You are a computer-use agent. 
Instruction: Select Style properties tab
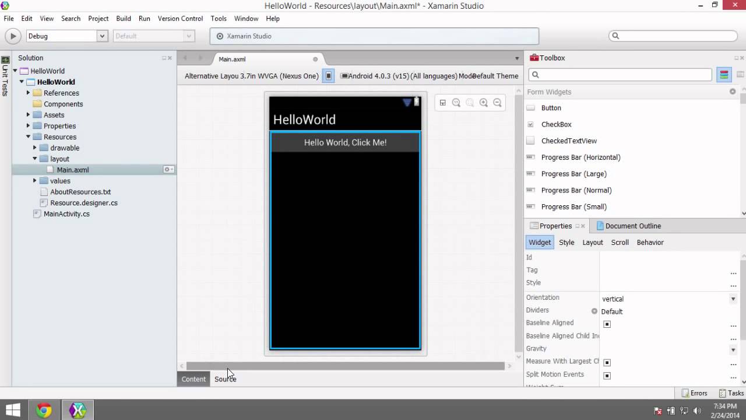click(x=566, y=243)
